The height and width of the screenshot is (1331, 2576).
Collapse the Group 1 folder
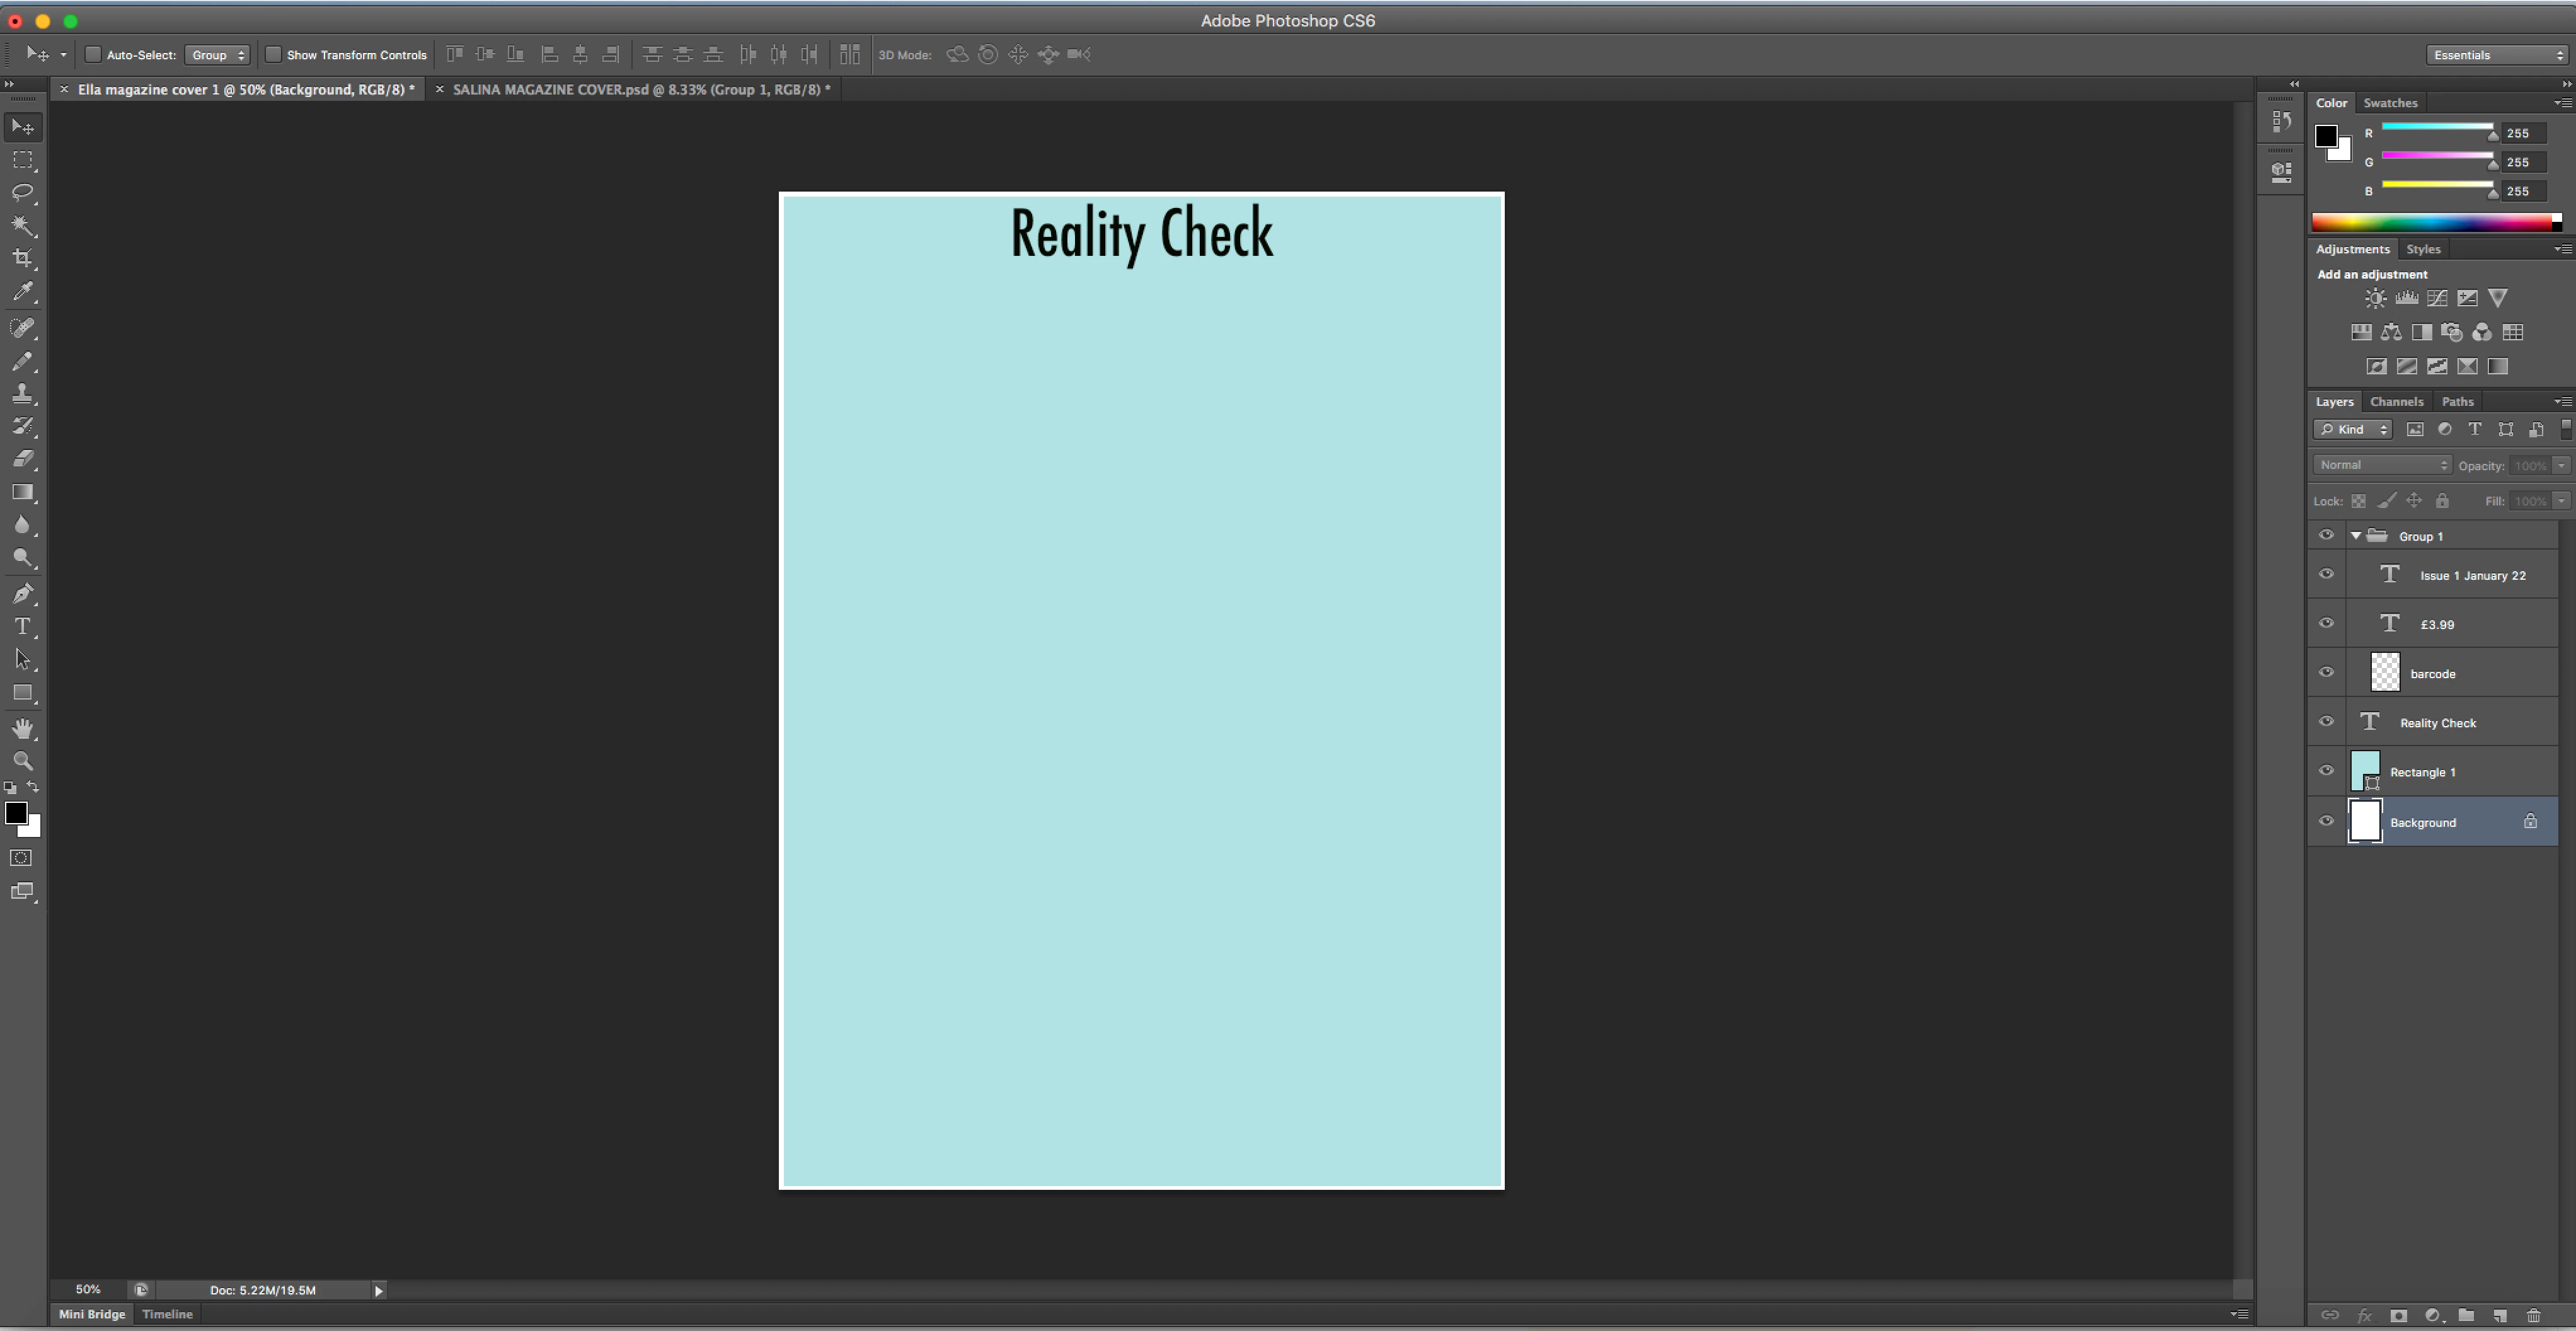(x=2356, y=536)
